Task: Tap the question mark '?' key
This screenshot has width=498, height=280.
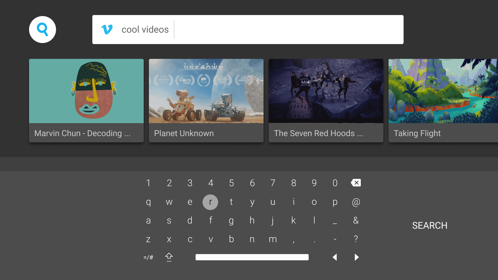Action: tap(356, 239)
